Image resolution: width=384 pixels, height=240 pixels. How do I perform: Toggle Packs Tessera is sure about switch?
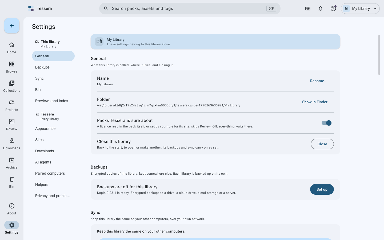(x=326, y=123)
